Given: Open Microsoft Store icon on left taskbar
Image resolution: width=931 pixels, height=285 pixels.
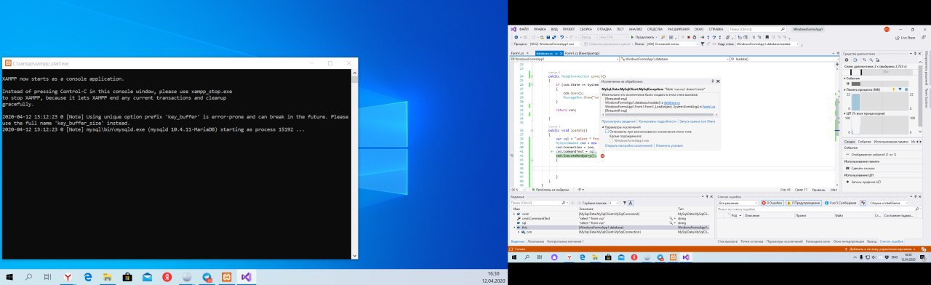Looking at the screenshot, I should tap(127, 277).
